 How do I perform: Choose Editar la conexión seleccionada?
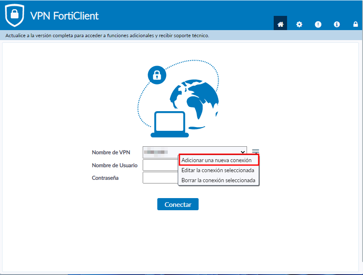click(219, 170)
